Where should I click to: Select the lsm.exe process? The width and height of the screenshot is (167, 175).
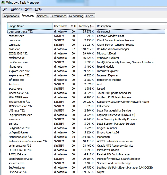(x=86, y=124)
